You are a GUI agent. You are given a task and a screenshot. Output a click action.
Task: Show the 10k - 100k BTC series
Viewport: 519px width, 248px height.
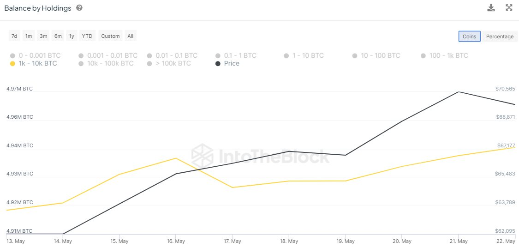pos(106,63)
